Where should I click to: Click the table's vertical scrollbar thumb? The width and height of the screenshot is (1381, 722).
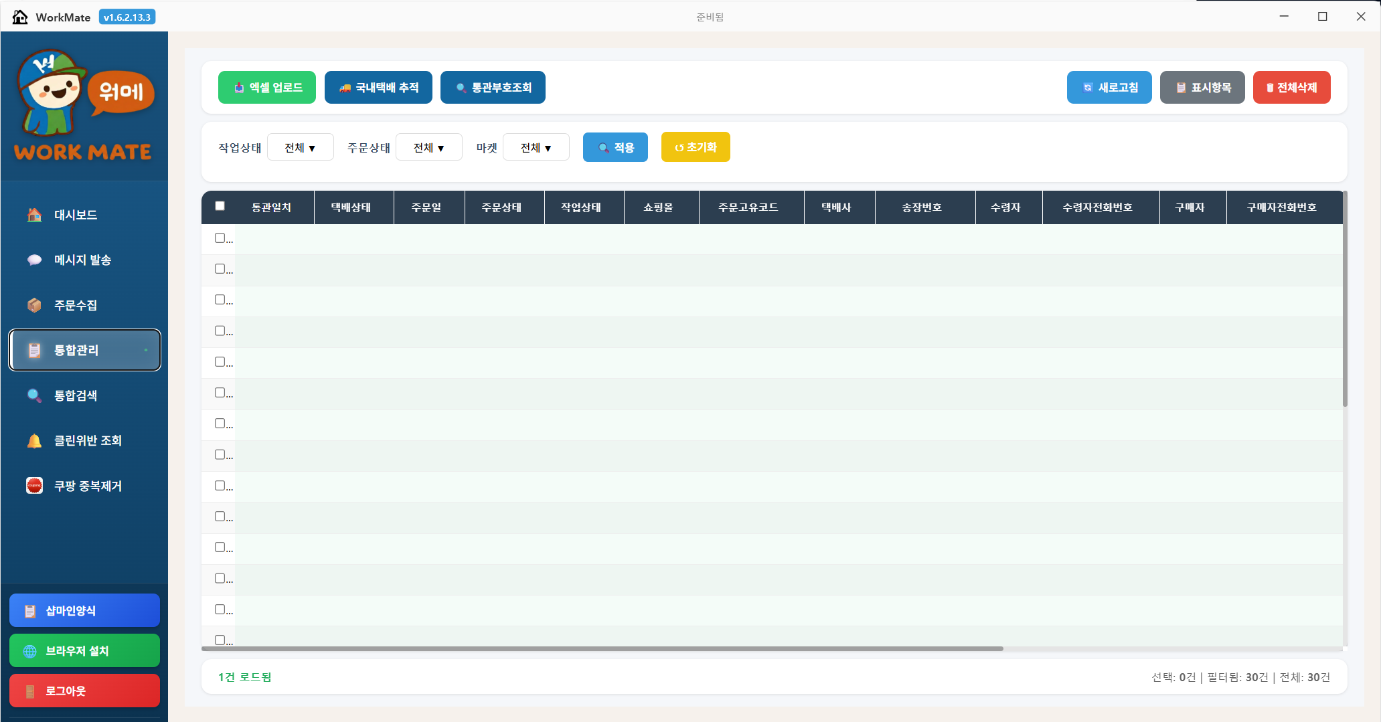click(x=1345, y=299)
